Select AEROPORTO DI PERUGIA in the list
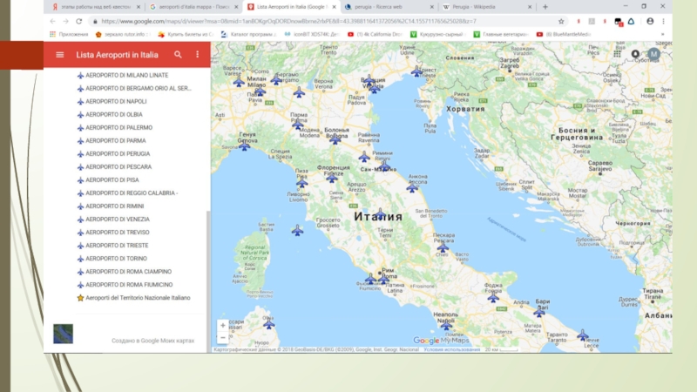This screenshot has height=392, width=697. [118, 153]
